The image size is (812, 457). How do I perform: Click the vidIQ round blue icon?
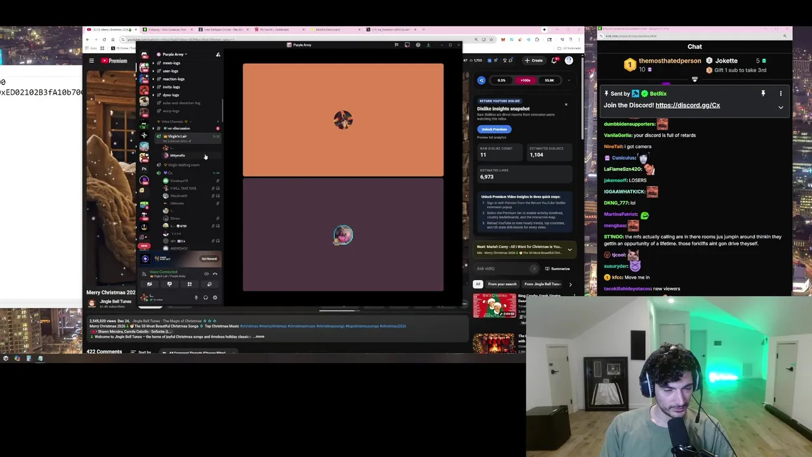click(481, 80)
